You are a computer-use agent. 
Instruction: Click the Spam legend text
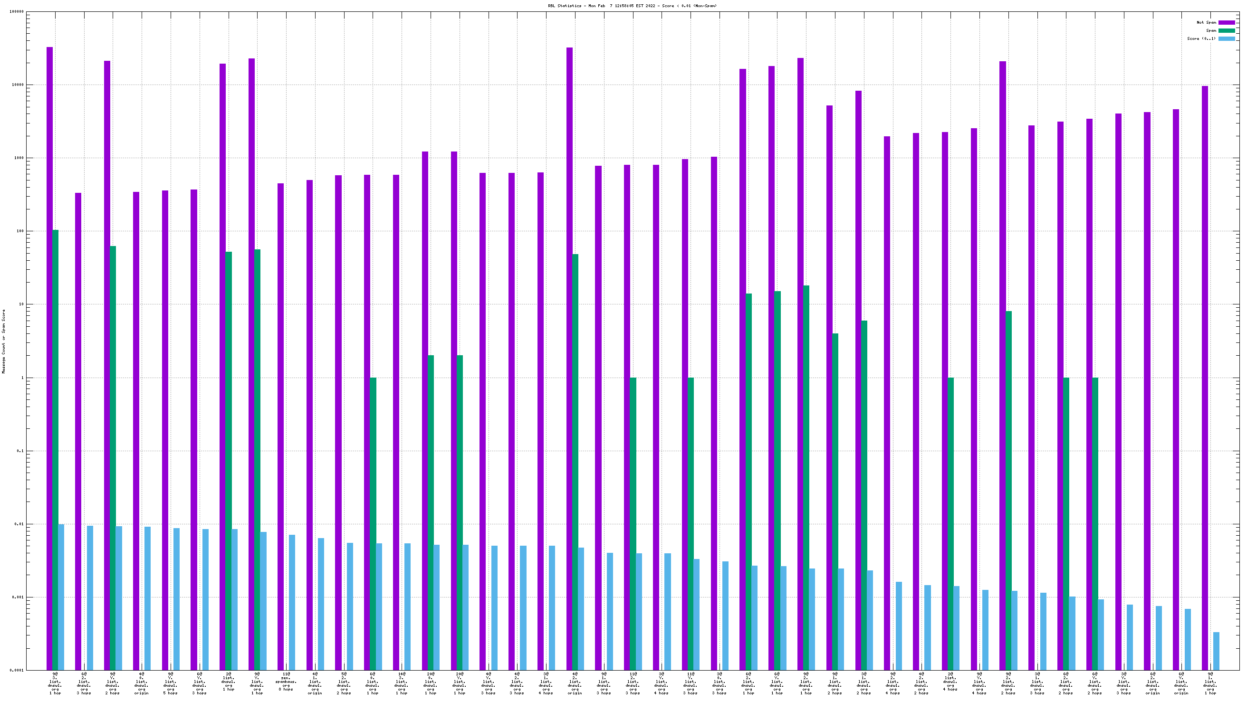point(1211,30)
